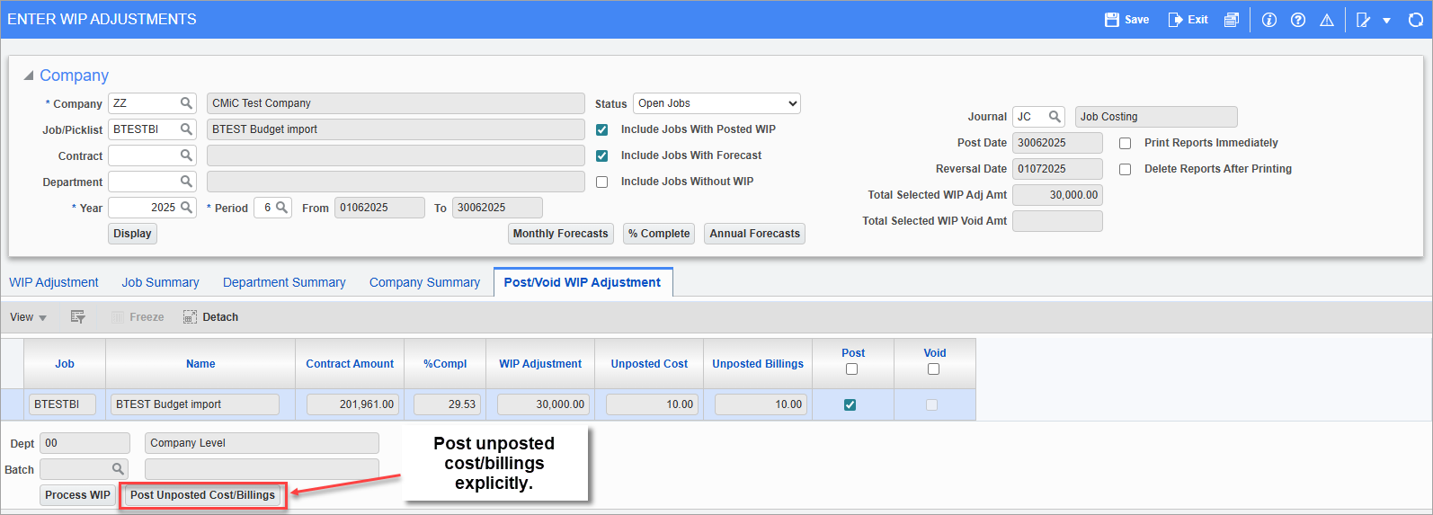Switch to Job Summary tab
This screenshot has width=1433, height=515.
click(x=161, y=282)
